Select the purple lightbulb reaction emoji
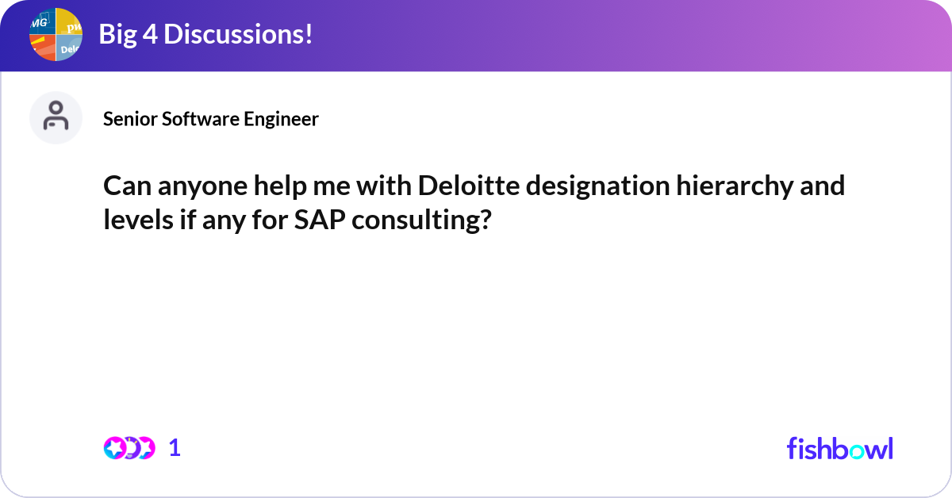The height and width of the screenshot is (498, 952). click(131, 447)
